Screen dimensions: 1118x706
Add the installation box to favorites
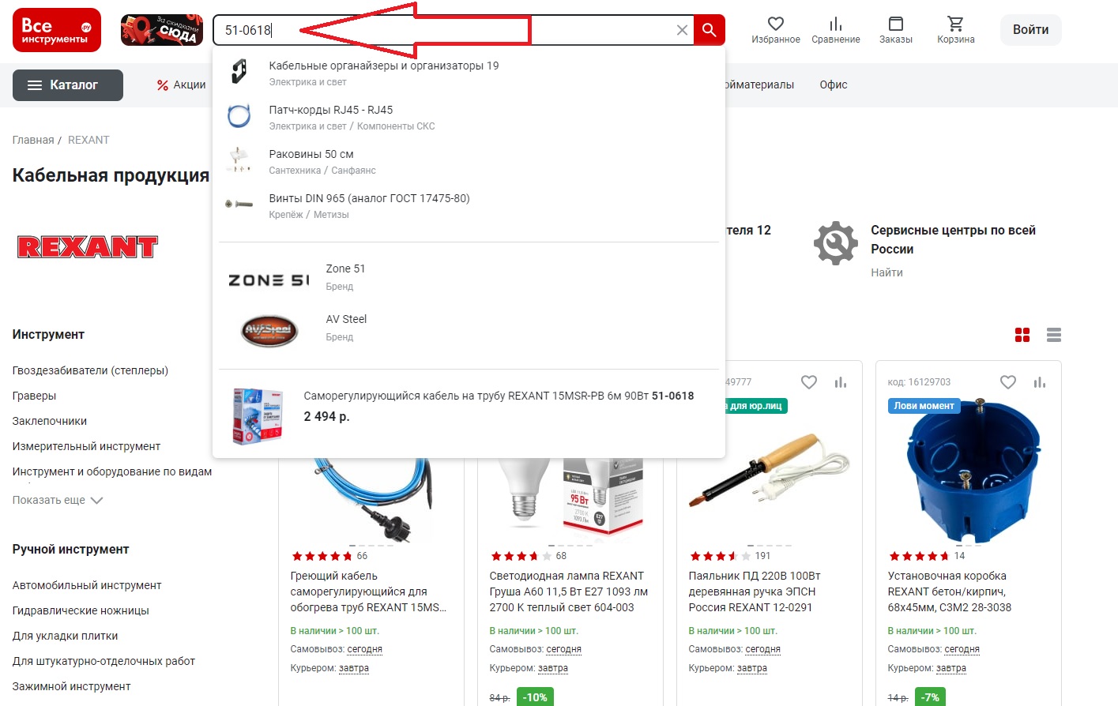coord(1008,382)
